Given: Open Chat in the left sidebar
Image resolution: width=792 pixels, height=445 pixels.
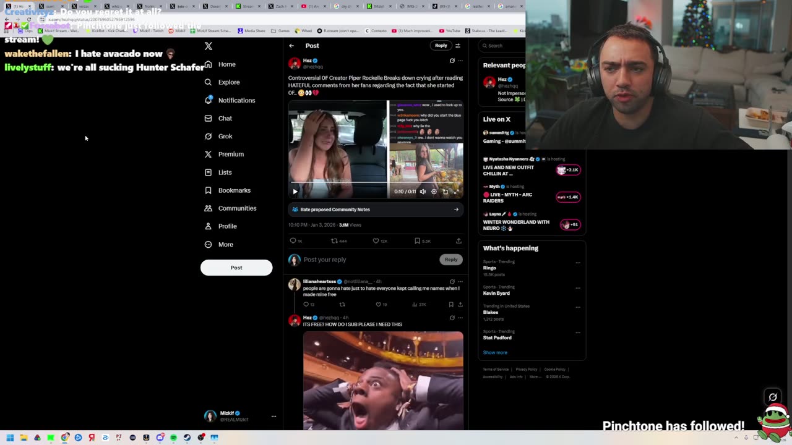Looking at the screenshot, I should pyautogui.click(x=218, y=118).
